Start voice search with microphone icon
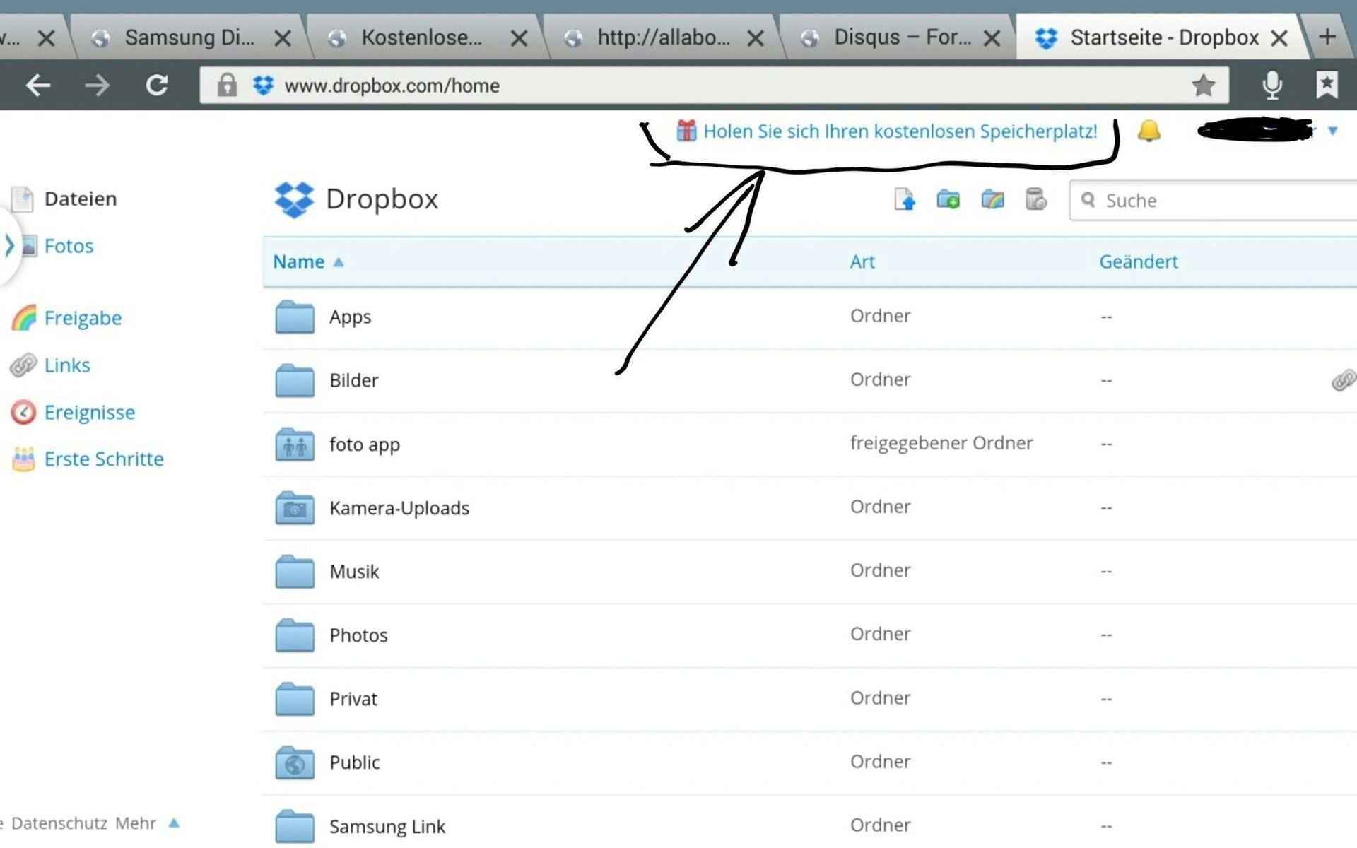 pyautogui.click(x=1272, y=86)
